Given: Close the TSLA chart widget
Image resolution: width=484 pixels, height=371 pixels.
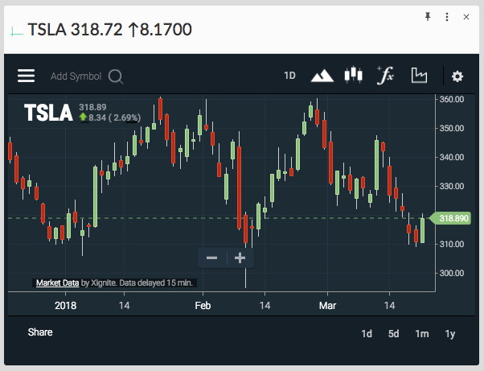Looking at the screenshot, I should 466,17.
